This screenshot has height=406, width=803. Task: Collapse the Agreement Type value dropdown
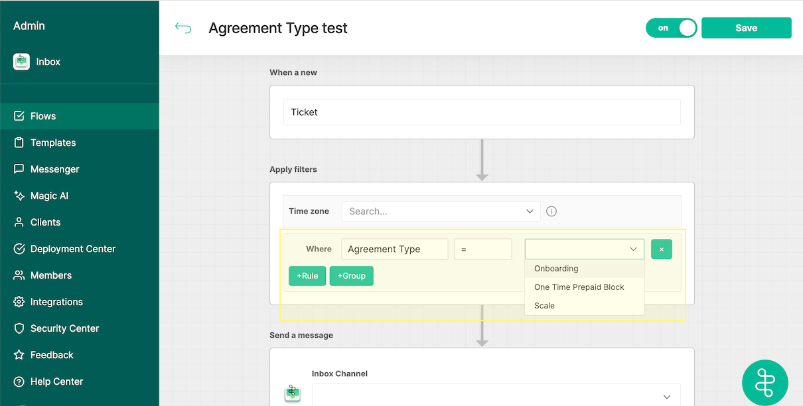pyautogui.click(x=633, y=249)
